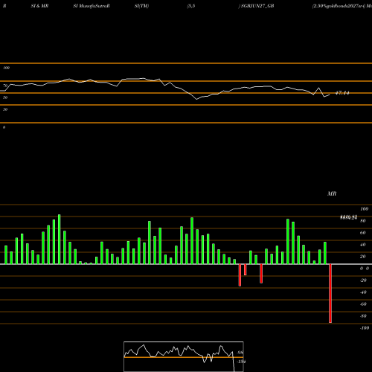
Task: Click the '70' label on the RSI axis
Action: click(x=5, y=86)
